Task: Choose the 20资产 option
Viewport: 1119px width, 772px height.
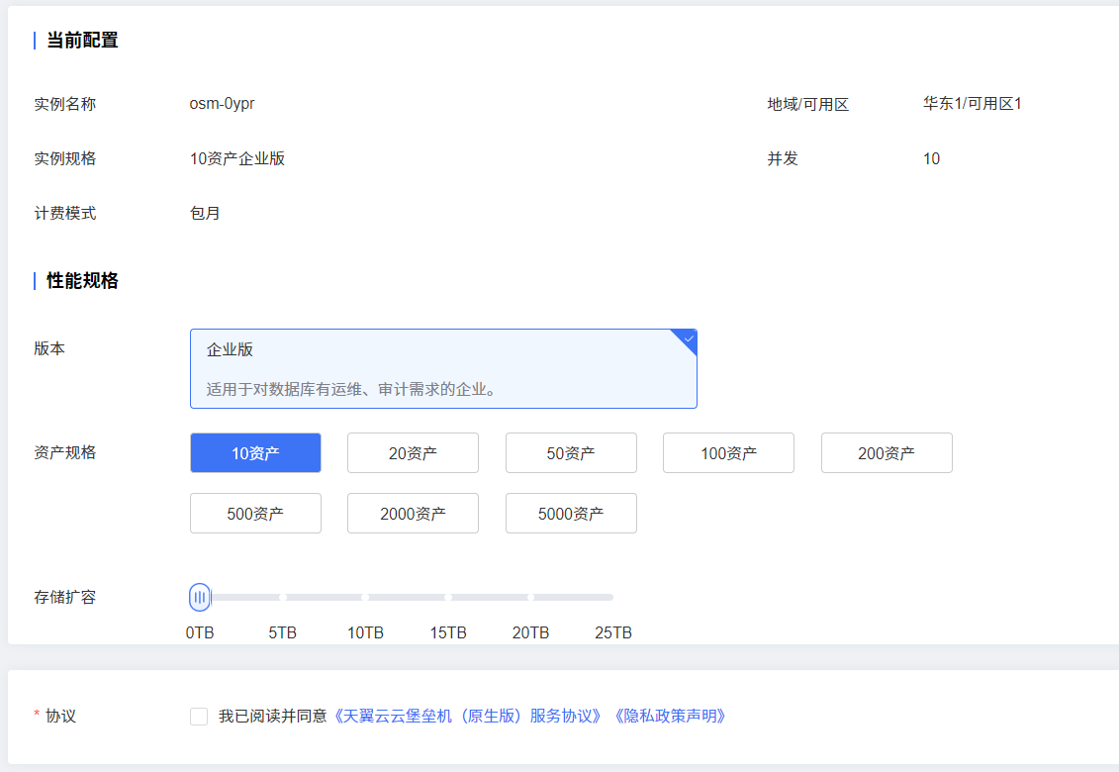Action: click(x=413, y=452)
